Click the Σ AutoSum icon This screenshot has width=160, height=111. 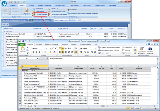(x=135, y=47)
